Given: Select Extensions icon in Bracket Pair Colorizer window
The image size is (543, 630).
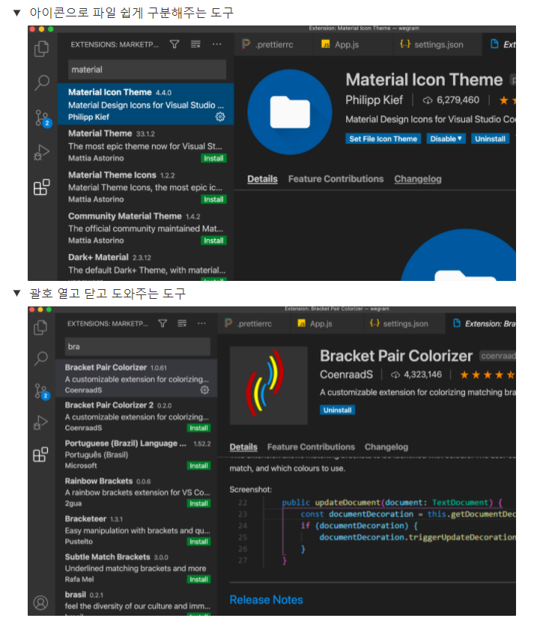Looking at the screenshot, I should 40,455.
